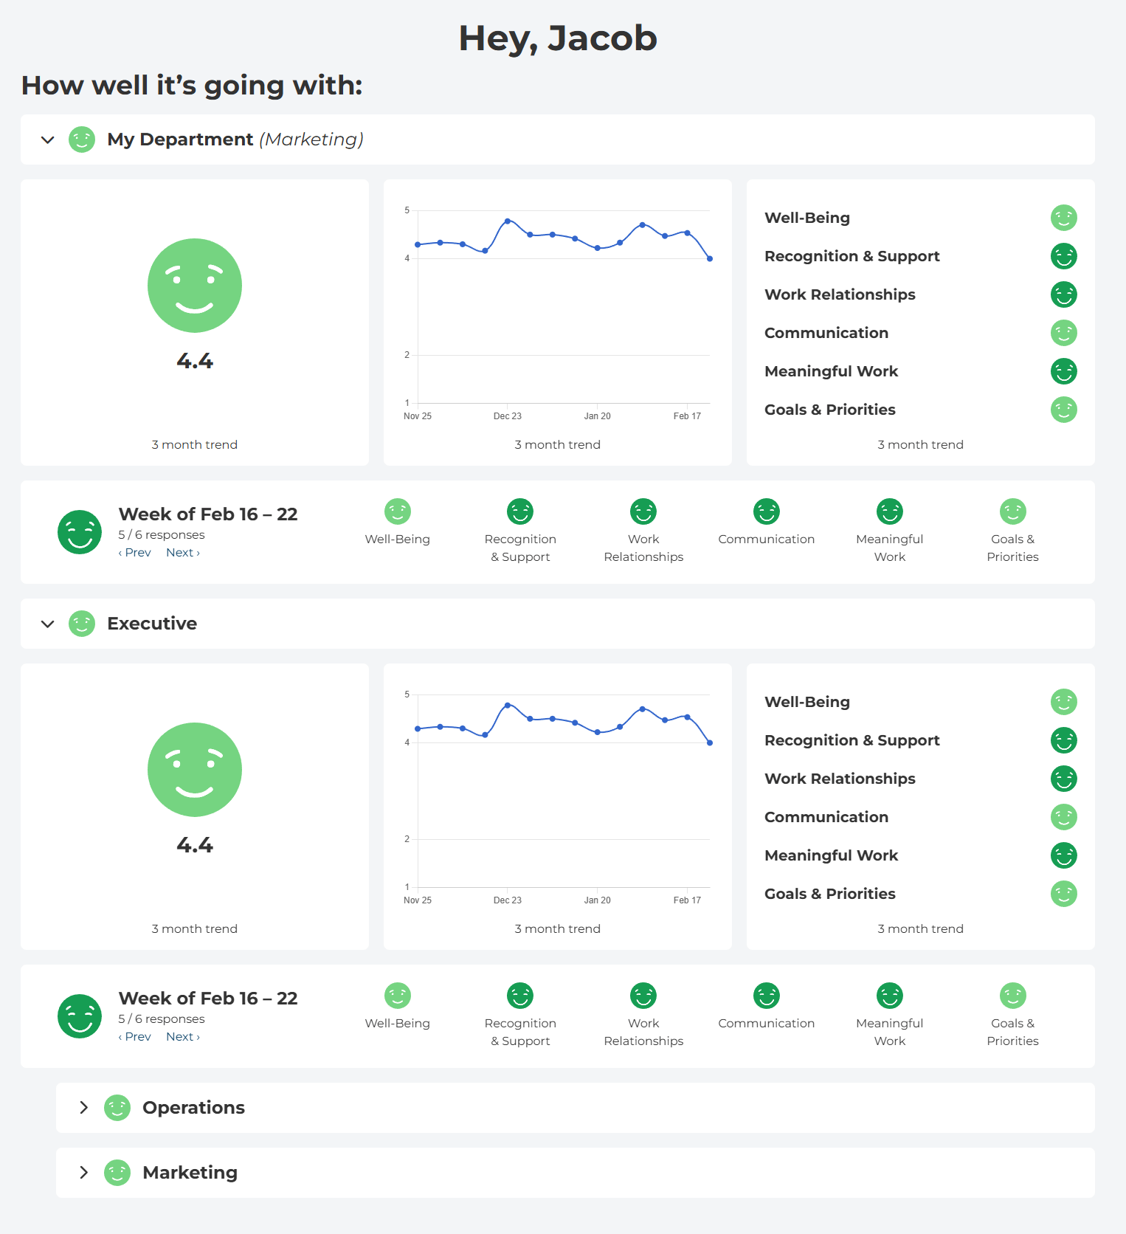
Task: Click the Meaningful Work smiley in the Marketing trend list
Action: coord(1063,371)
